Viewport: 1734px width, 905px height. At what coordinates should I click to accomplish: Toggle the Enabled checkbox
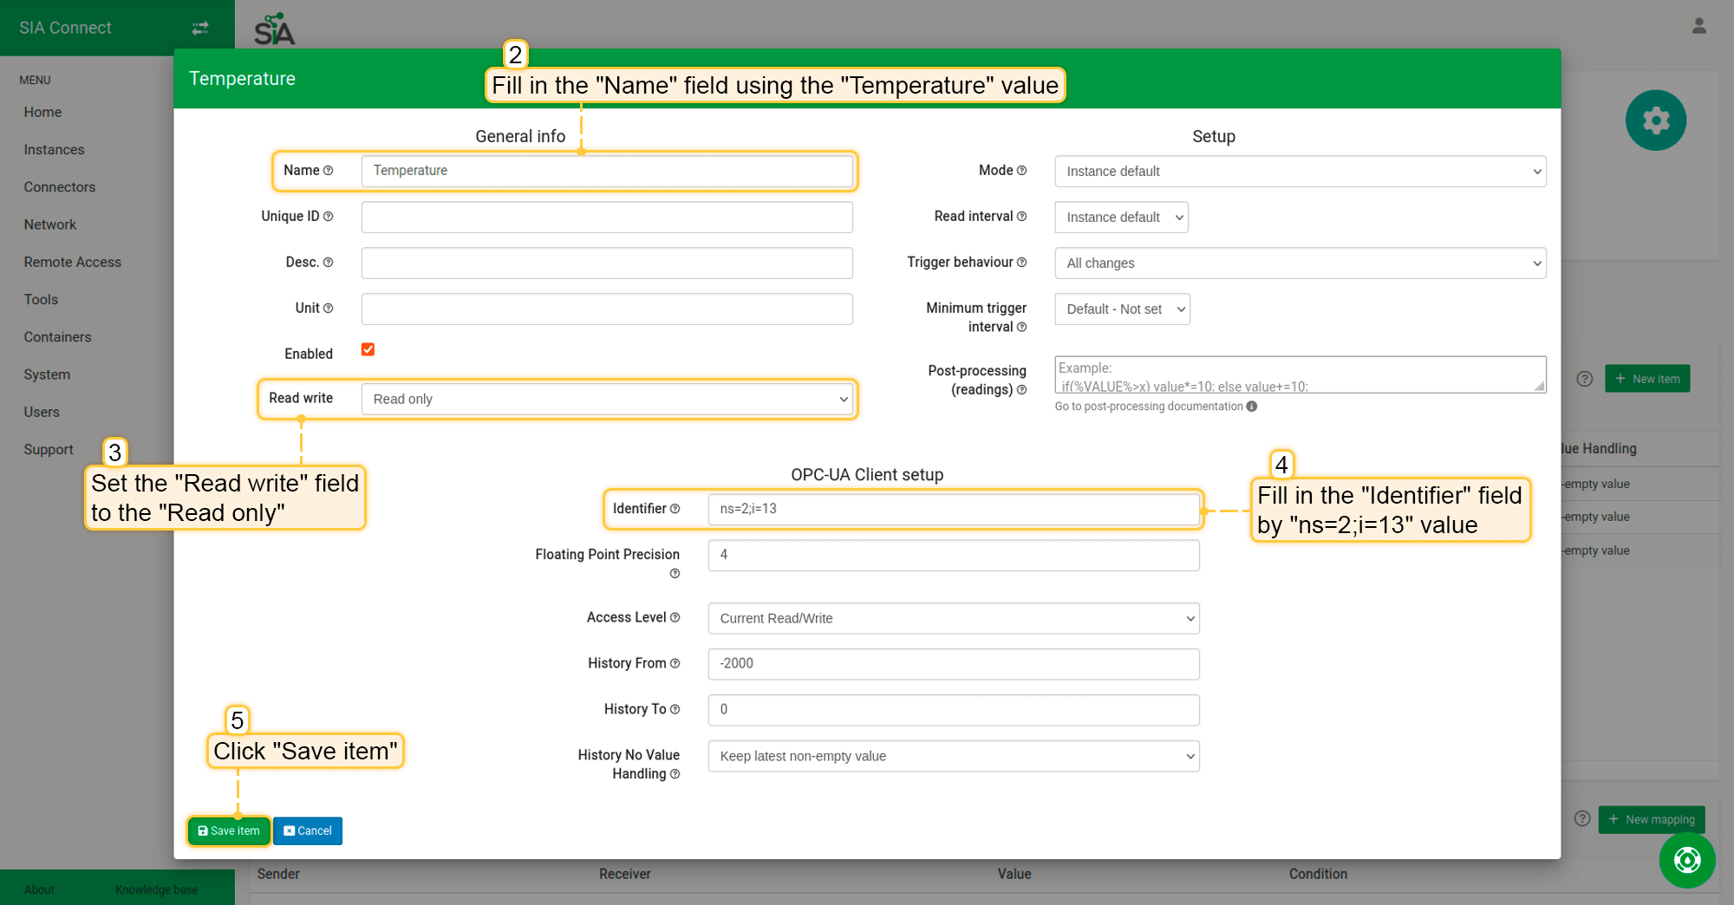368,349
